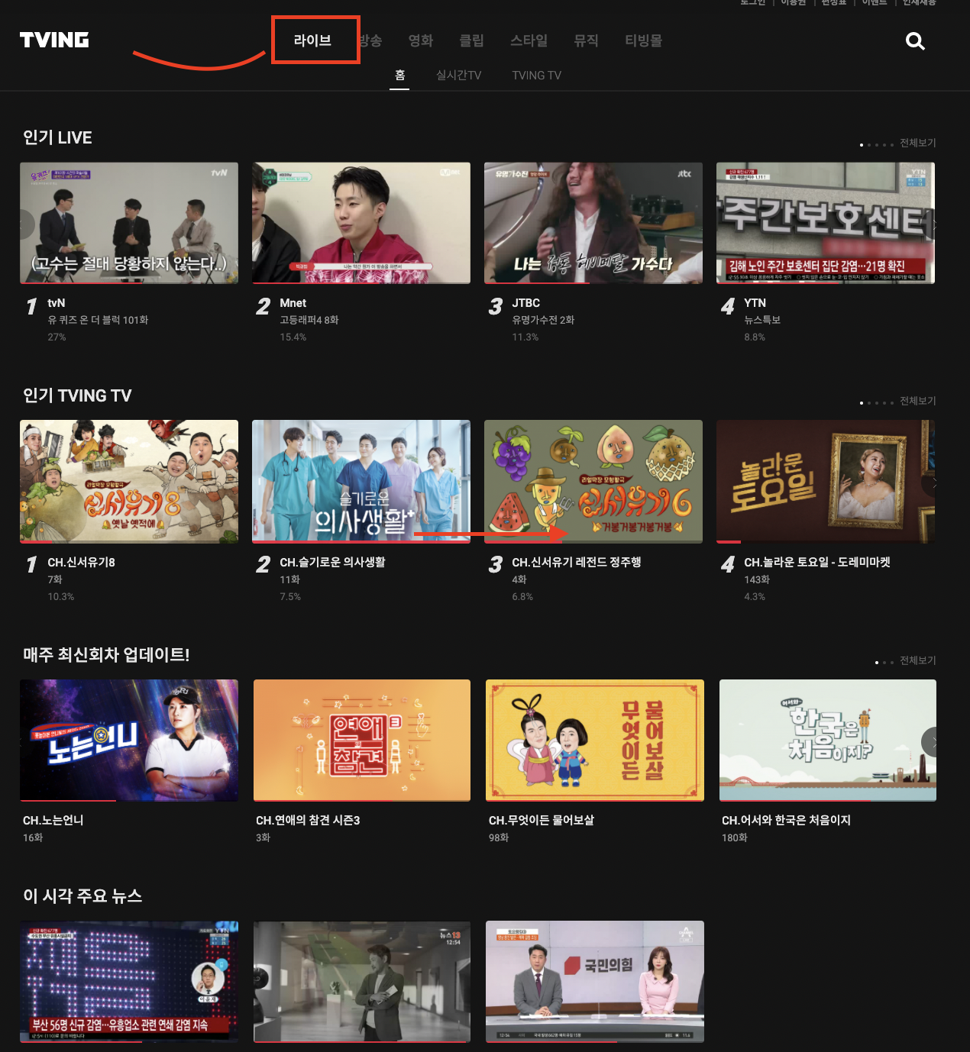Open the 신서유기8 channel thumbnail

click(129, 481)
